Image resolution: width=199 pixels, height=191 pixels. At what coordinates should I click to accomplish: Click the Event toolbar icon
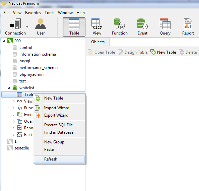click(x=142, y=27)
